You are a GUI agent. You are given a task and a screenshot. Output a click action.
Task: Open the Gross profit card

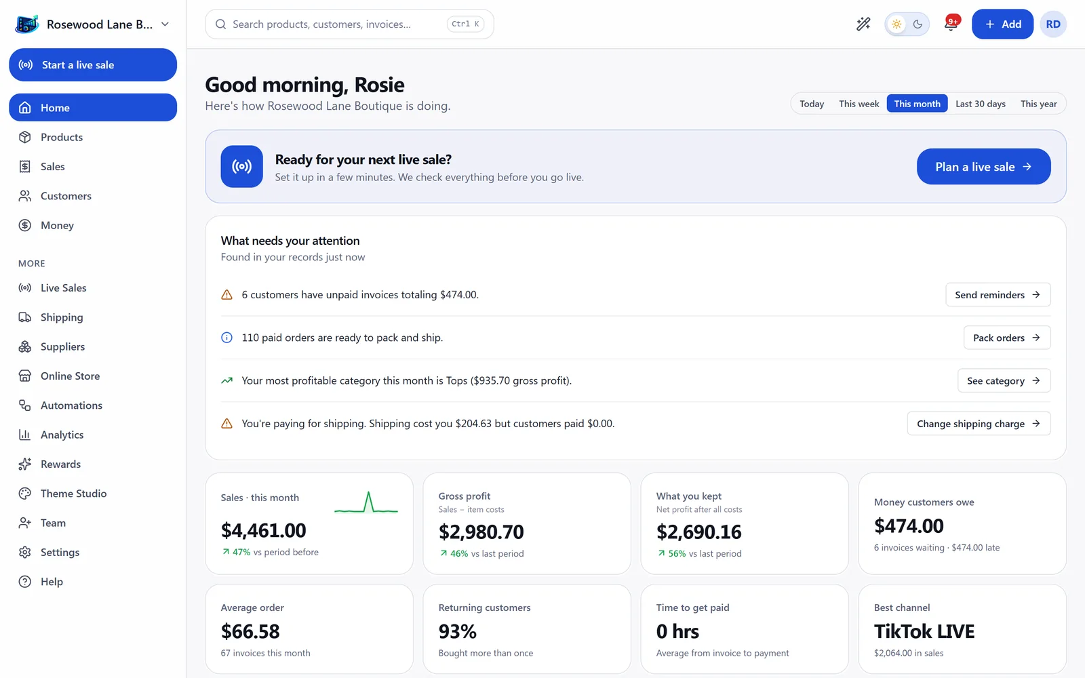527,523
